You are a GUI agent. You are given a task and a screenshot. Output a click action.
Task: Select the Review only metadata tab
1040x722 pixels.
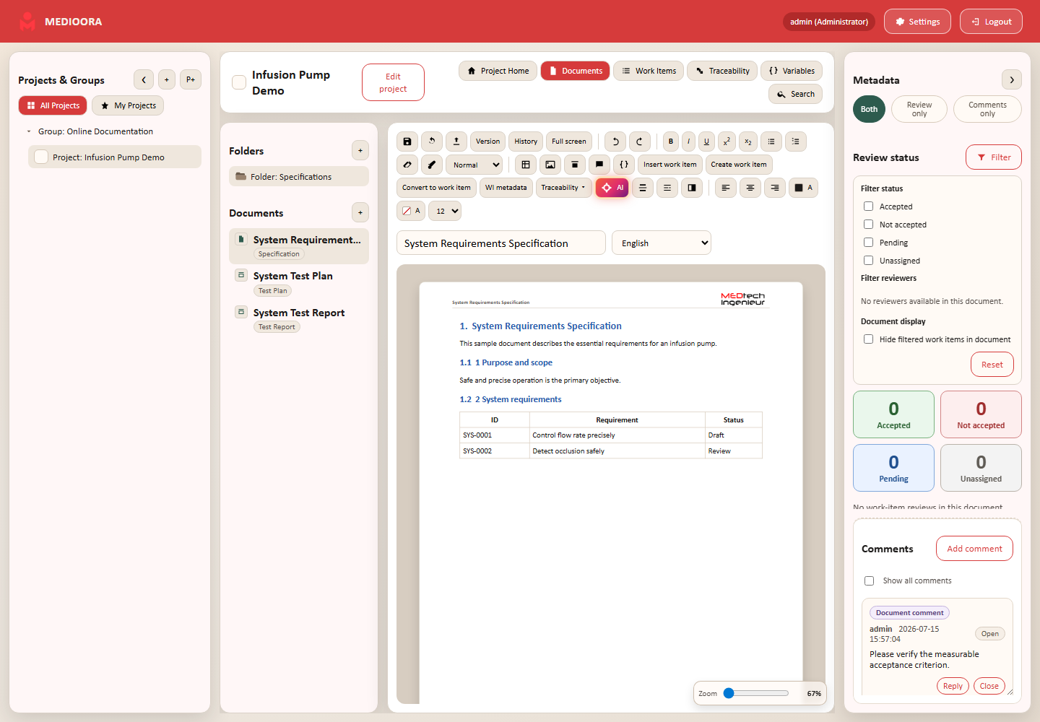click(919, 109)
